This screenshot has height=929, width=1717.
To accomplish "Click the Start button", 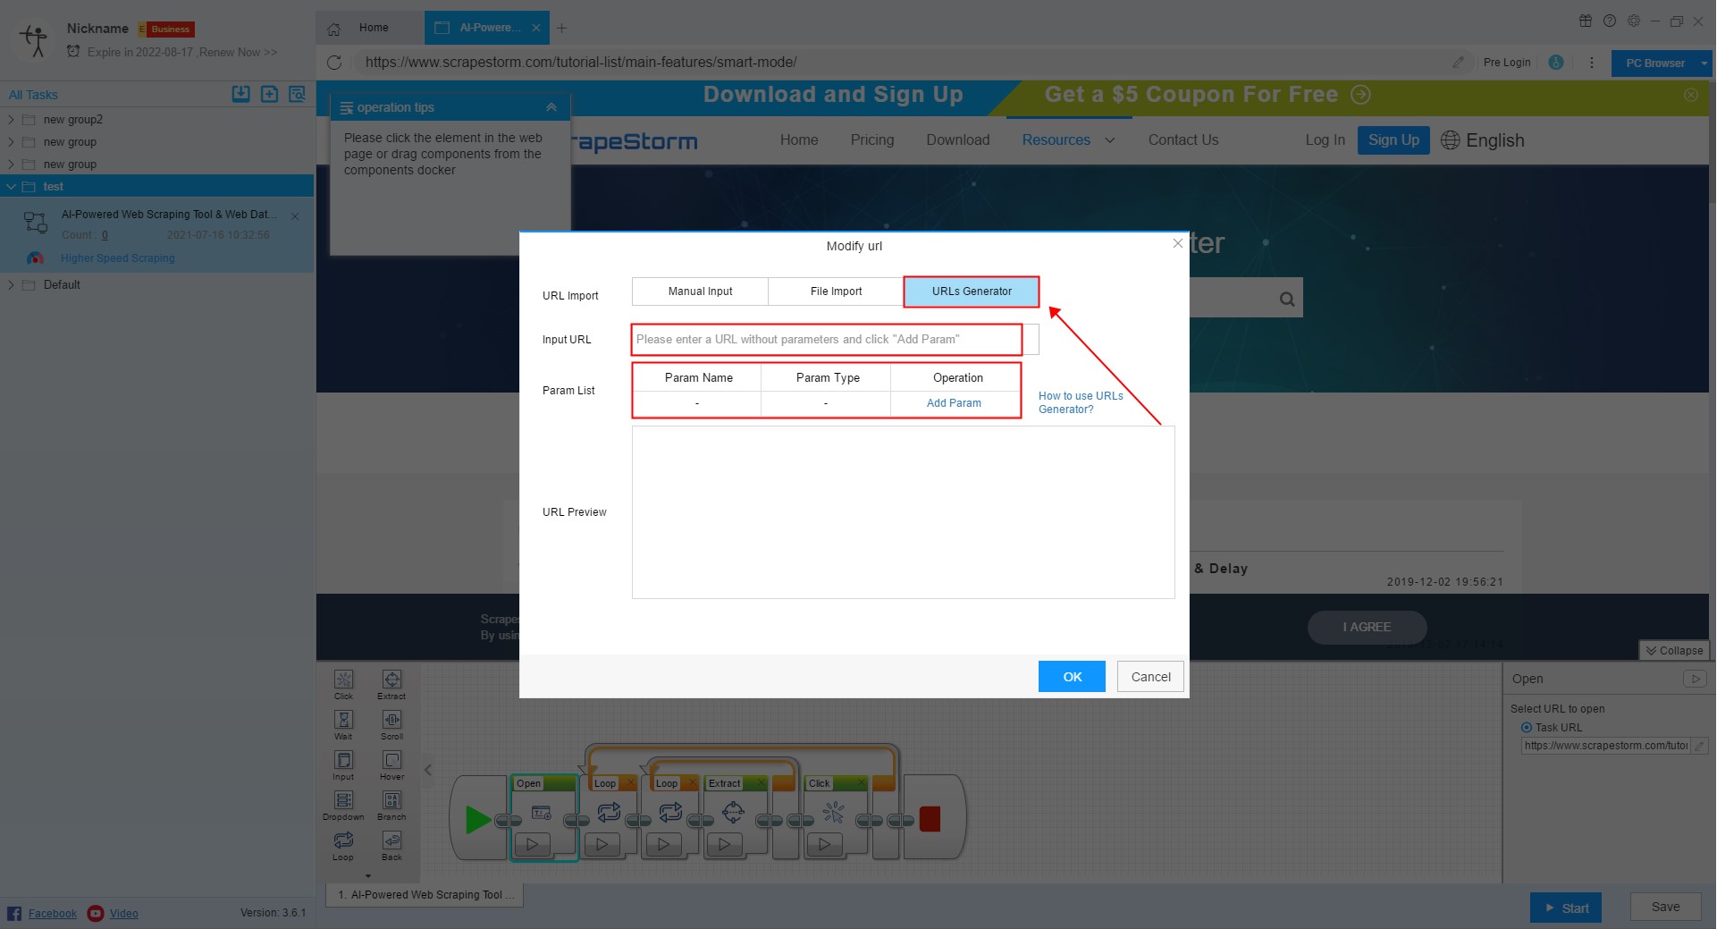I will (x=1565, y=908).
